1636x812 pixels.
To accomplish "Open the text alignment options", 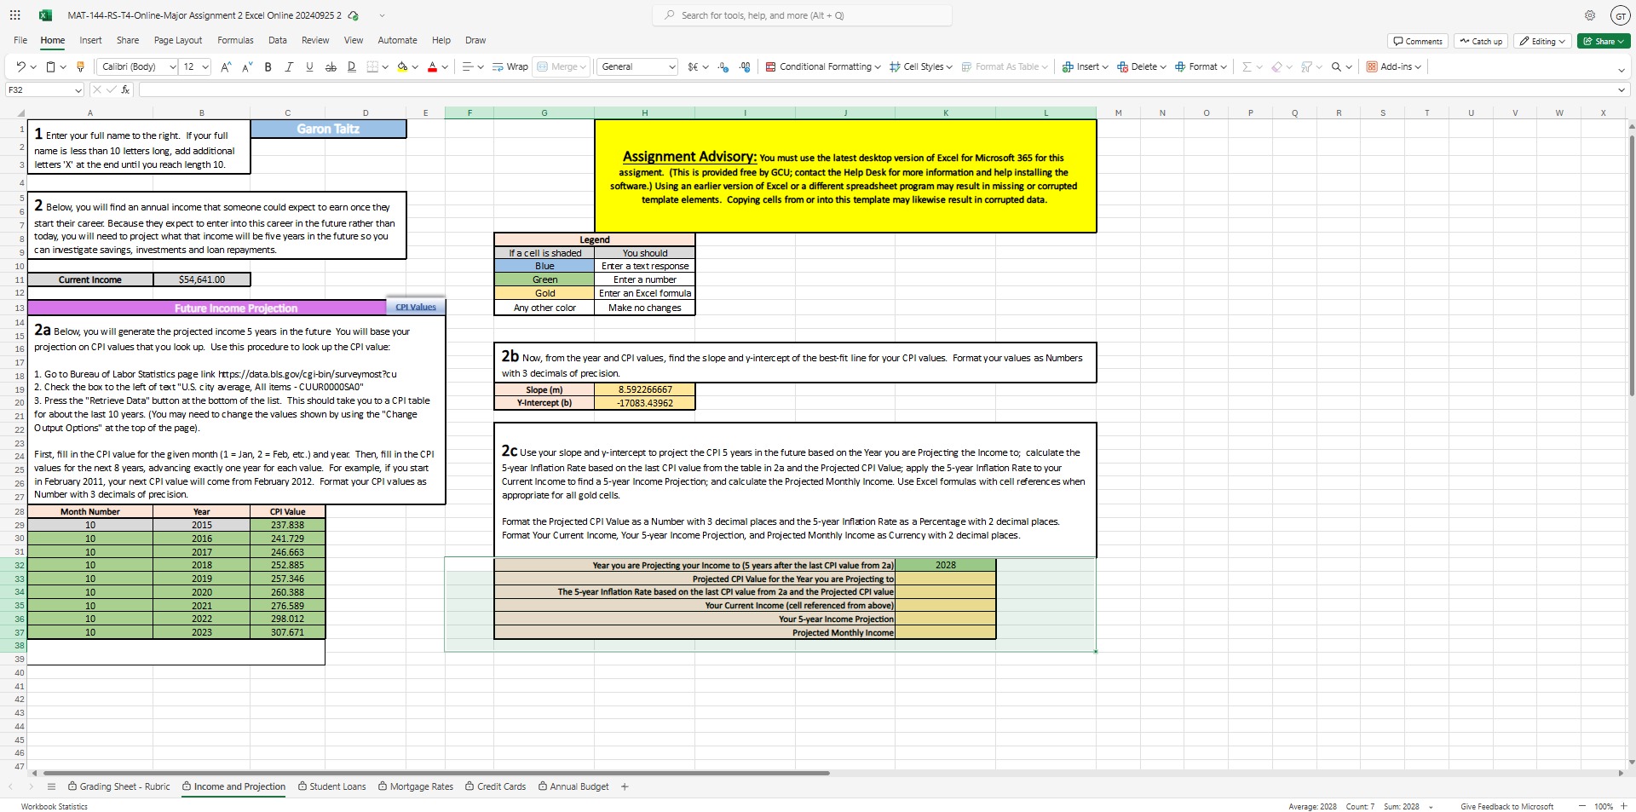I will [472, 66].
